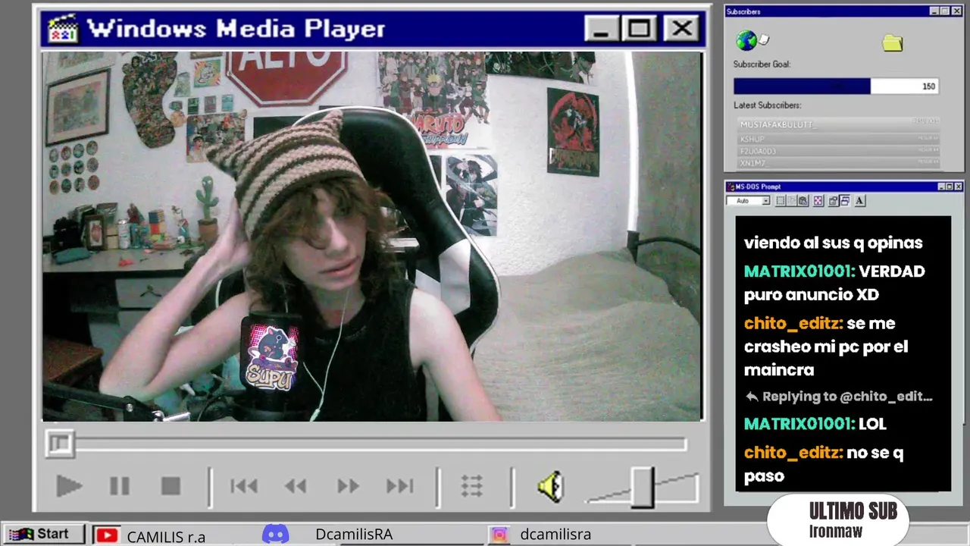
Task: Toggle Full screen icon in MS-DOS toolbar
Action: [x=818, y=201]
